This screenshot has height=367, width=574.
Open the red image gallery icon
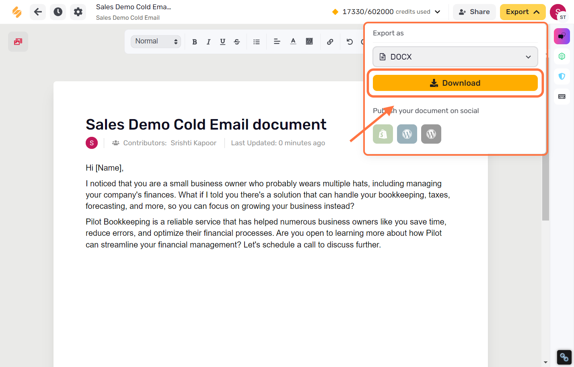pos(18,41)
